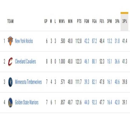Open the Golden State Warriors team link
Screen dimensions: 130x114
coord(27,102)
